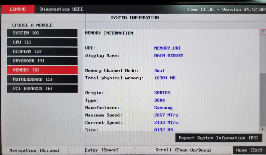
Task: Click the Memory Channel Mode label
Action: pyautogui.click(x=112, y=70)
